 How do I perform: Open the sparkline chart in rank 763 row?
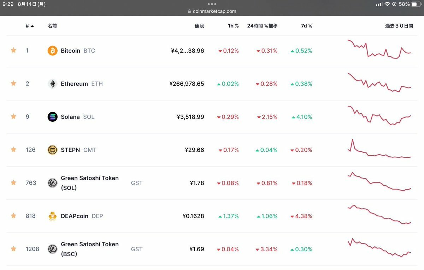[379, 181]
